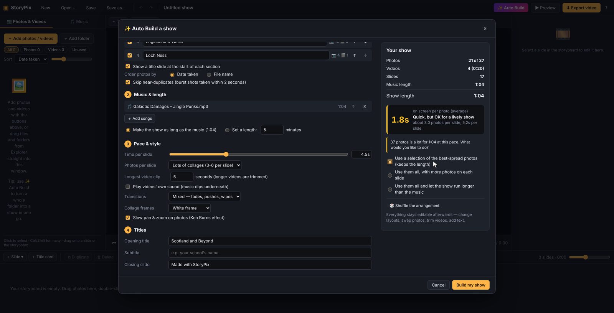The image size is (614, 313).
Task: Disable skip near-duplicates checkbox
Action: [x=128, y=82]
